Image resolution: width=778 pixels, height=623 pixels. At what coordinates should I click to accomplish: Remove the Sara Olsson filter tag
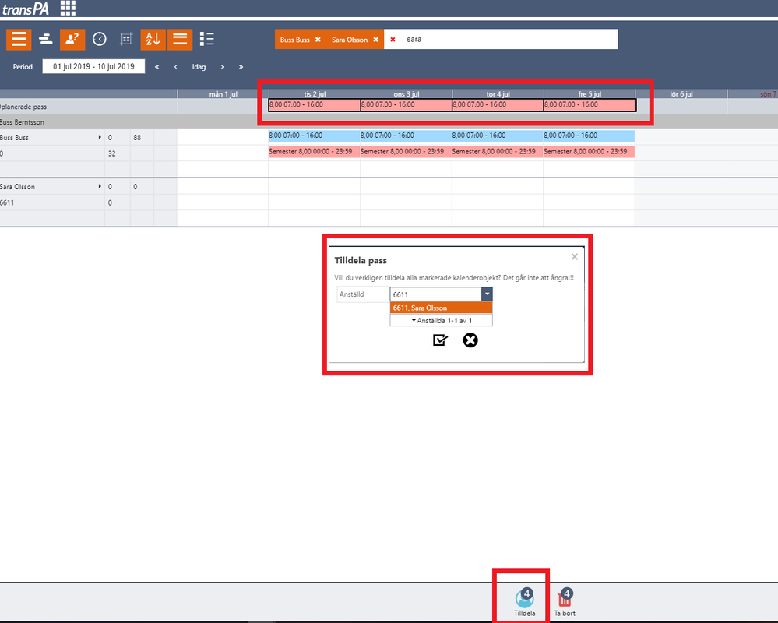[x=376, y=40]
